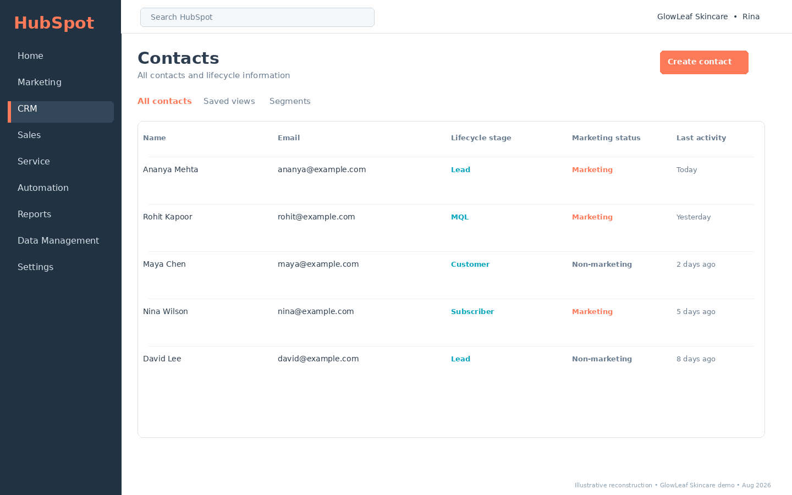Click the Lifecycle stage column header

point(481,138)
